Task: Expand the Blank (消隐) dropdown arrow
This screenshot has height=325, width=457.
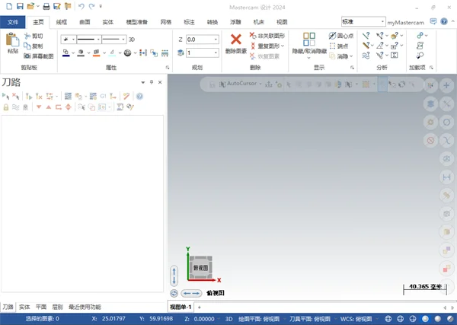Action: (351, 56)
